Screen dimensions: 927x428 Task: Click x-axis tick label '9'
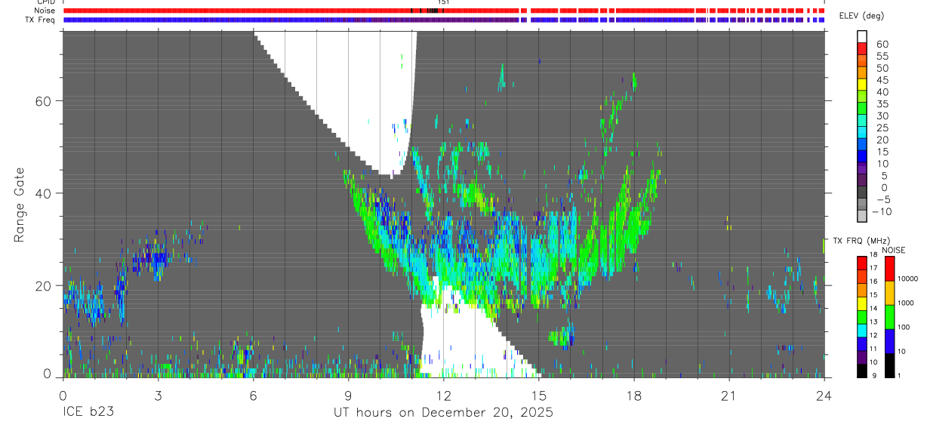pyautogui.click(x=348, y=396)
